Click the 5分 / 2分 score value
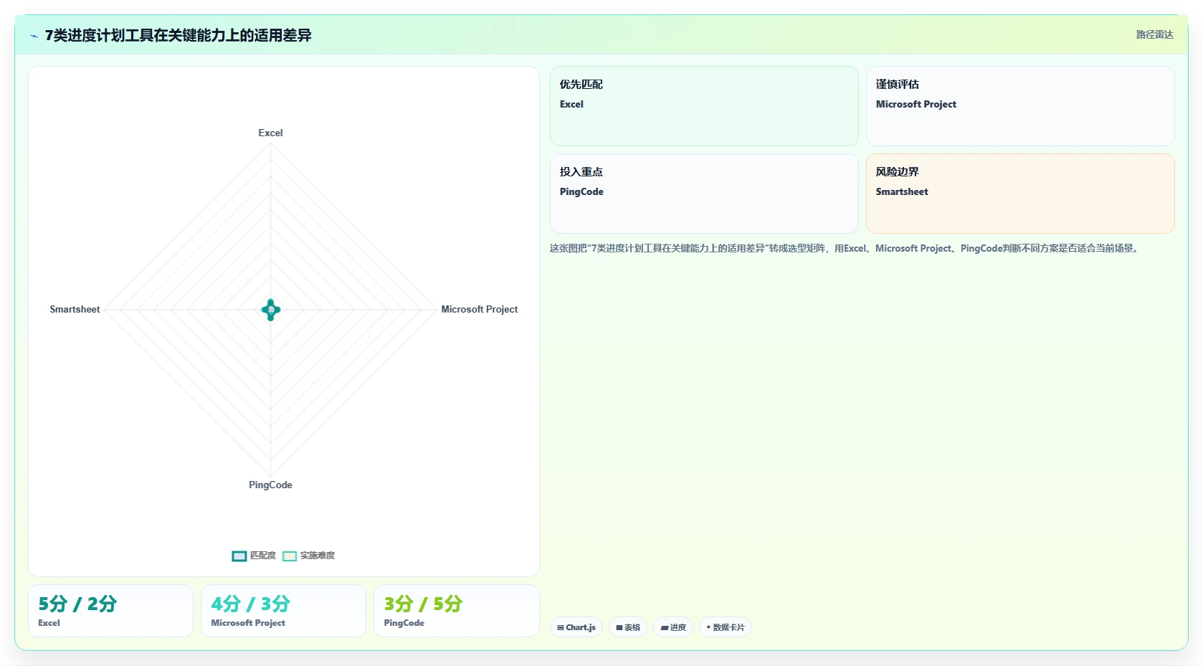This screenshot has width=1203, height=666. tap(77, 604)
